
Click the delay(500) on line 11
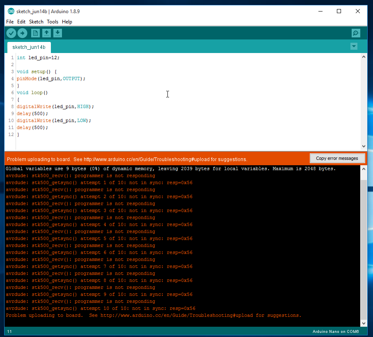[x=32, y=127]
